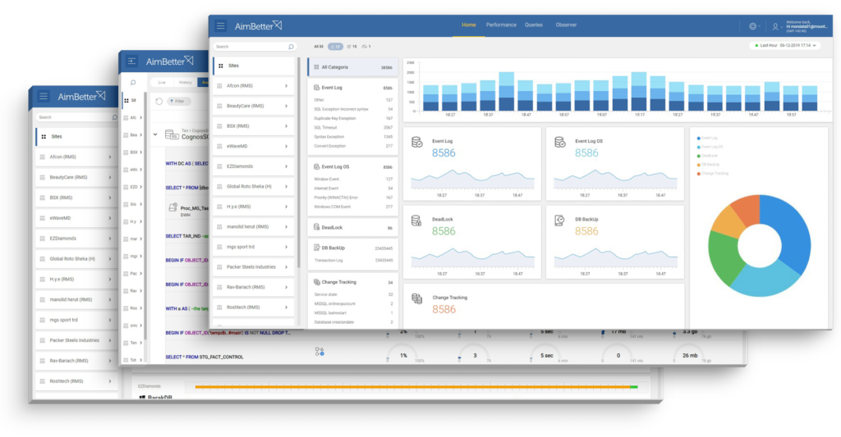The height and width of the screenshot is (437, 841).
Task: Toggle sidebar collapse icon in middle window
Action: click(x=132, y=61)
